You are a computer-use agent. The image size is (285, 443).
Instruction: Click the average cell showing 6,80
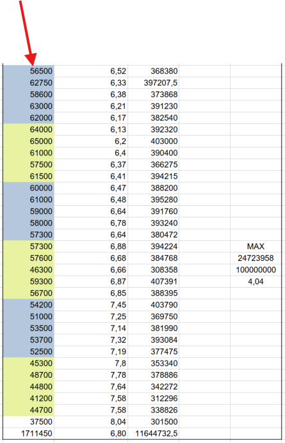point(91,433)
